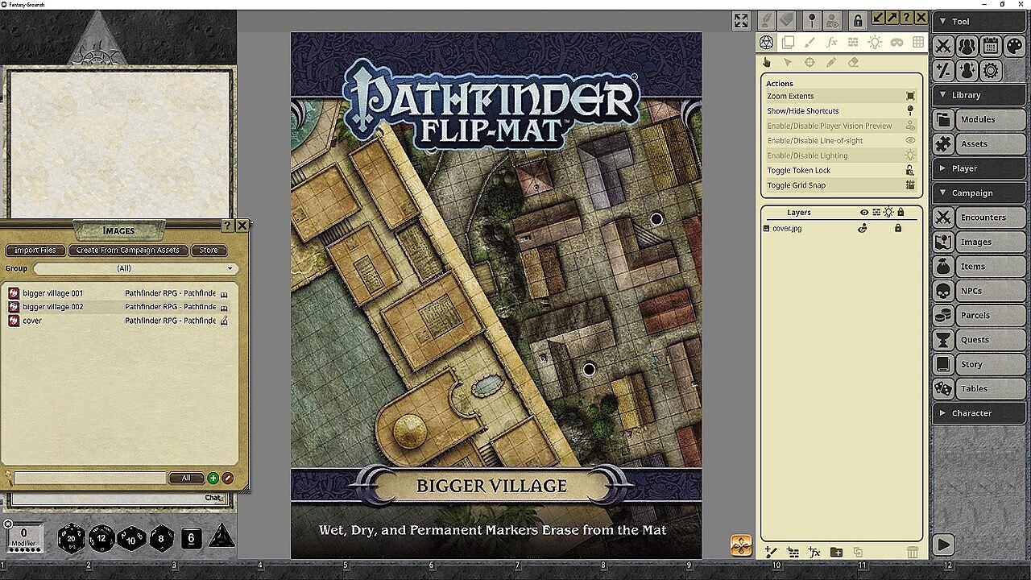Select the arrow pointer tool
This screenshot has height=580, width=1031.
point(788,63)
